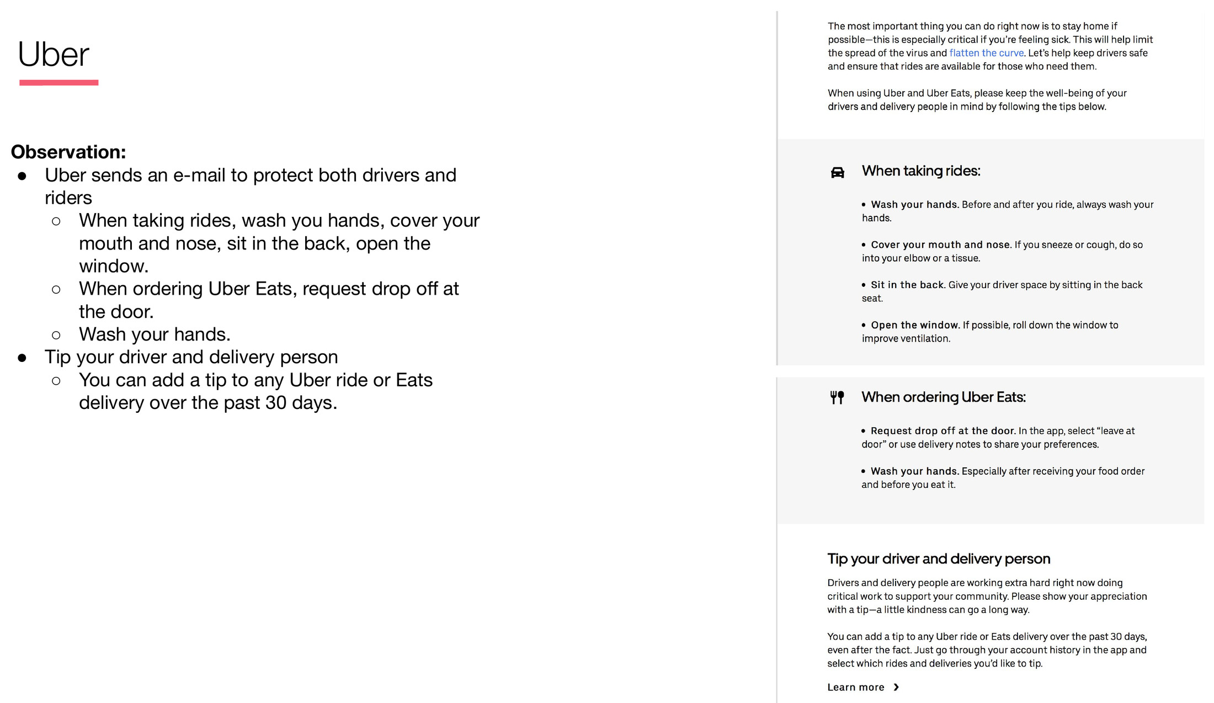This screenshot has width=1214, height=703.
Task: Select the Observation heading text
Action: pos(68,152)
